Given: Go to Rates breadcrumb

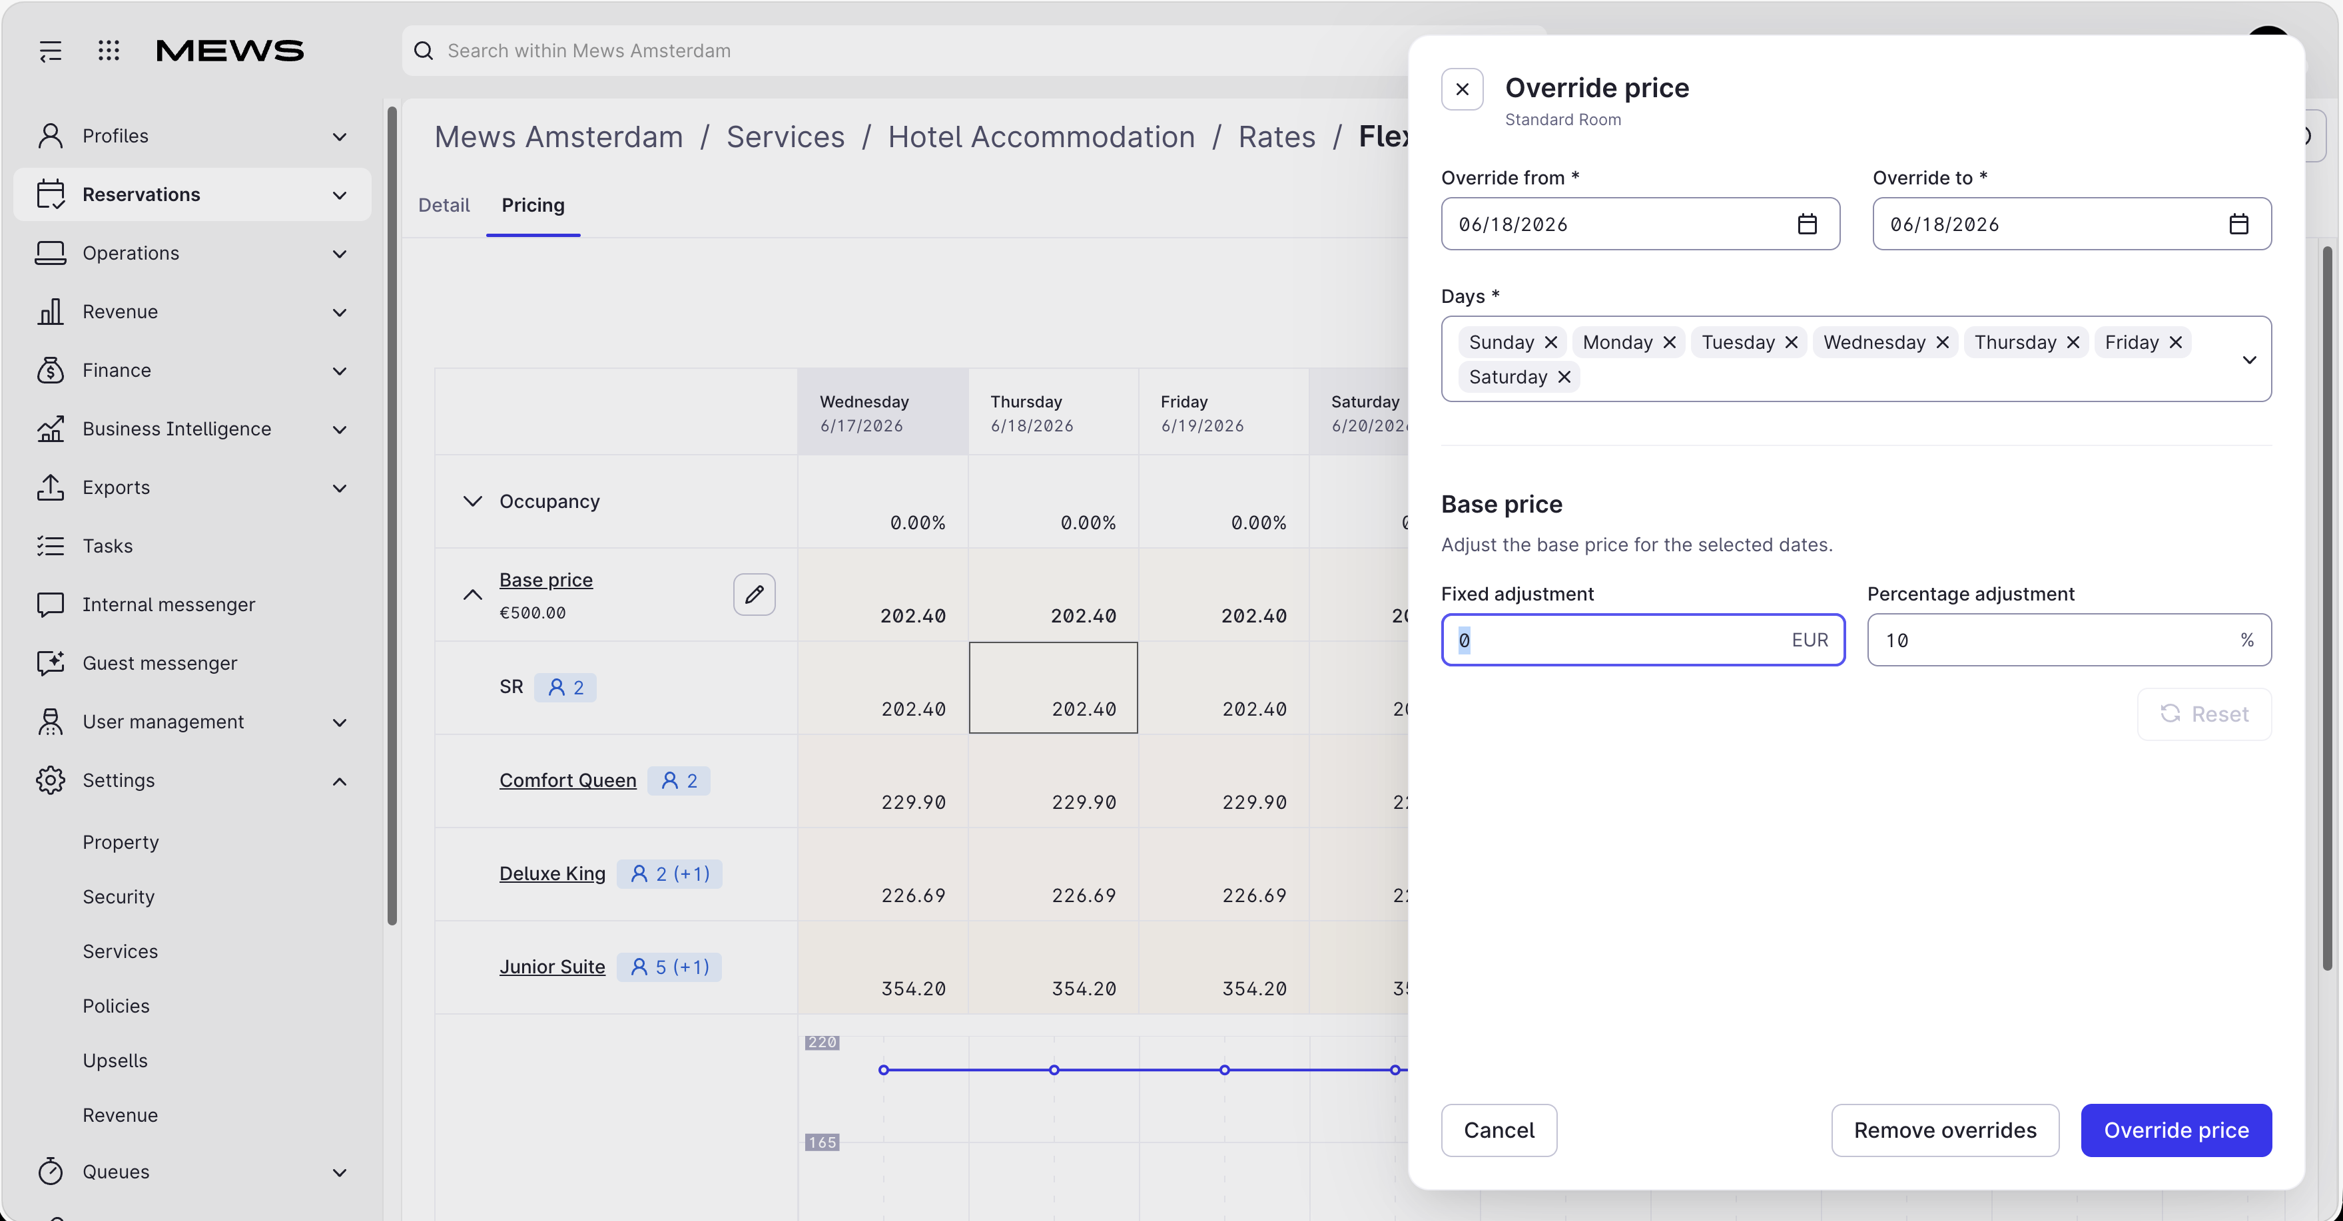Looking at the screenshot, I should 1277,136.
